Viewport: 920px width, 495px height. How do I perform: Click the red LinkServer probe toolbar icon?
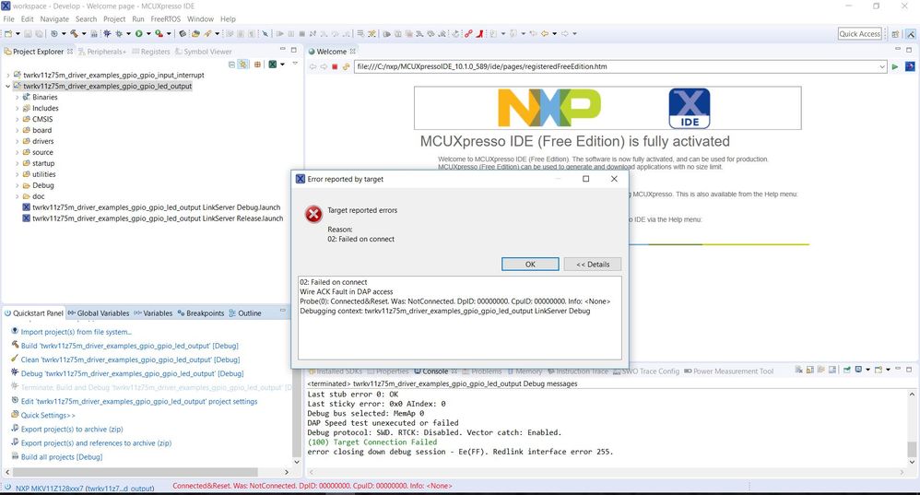pos(468,33)
